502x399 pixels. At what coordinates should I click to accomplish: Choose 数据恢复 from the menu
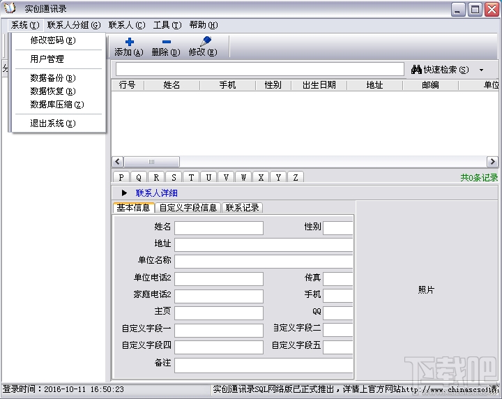[x=59, y=91]
